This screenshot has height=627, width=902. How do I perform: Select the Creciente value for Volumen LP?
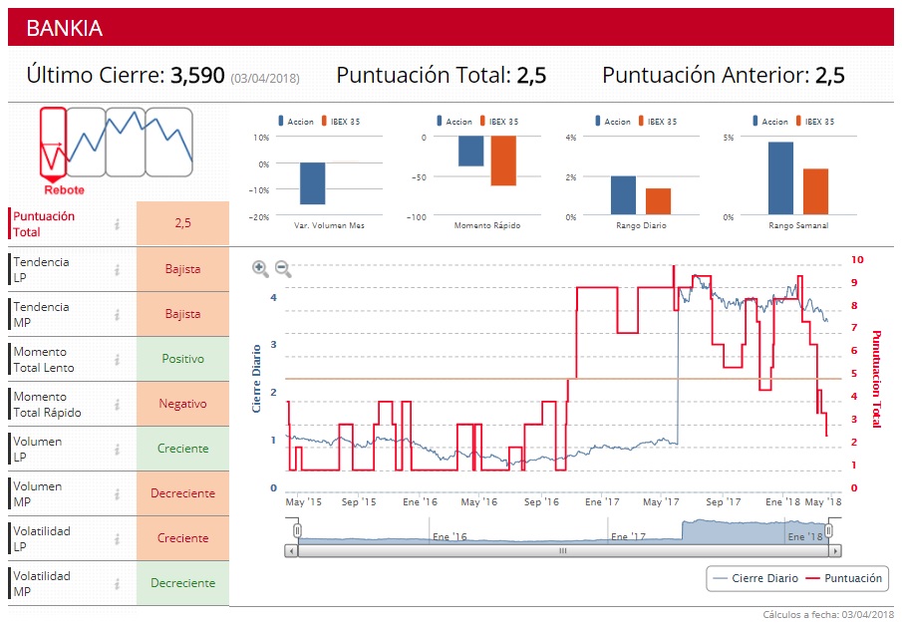point(183,449)
